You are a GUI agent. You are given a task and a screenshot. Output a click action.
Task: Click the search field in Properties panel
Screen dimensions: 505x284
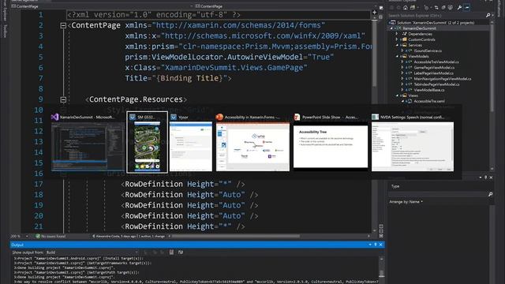(437, 195)
